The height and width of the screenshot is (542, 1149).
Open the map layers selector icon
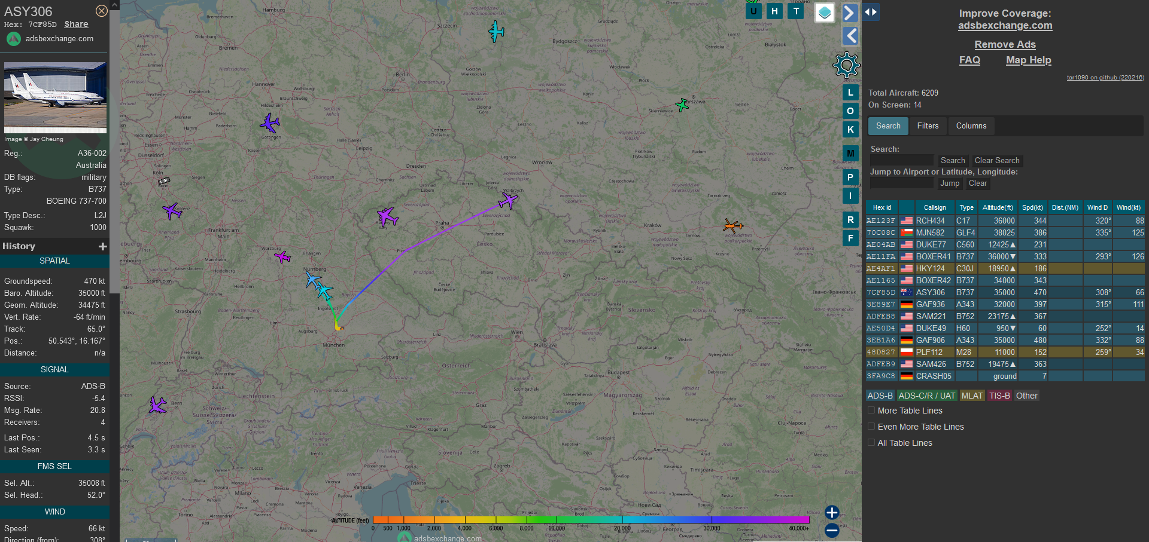pyautogui.click(x=825, y=13)
